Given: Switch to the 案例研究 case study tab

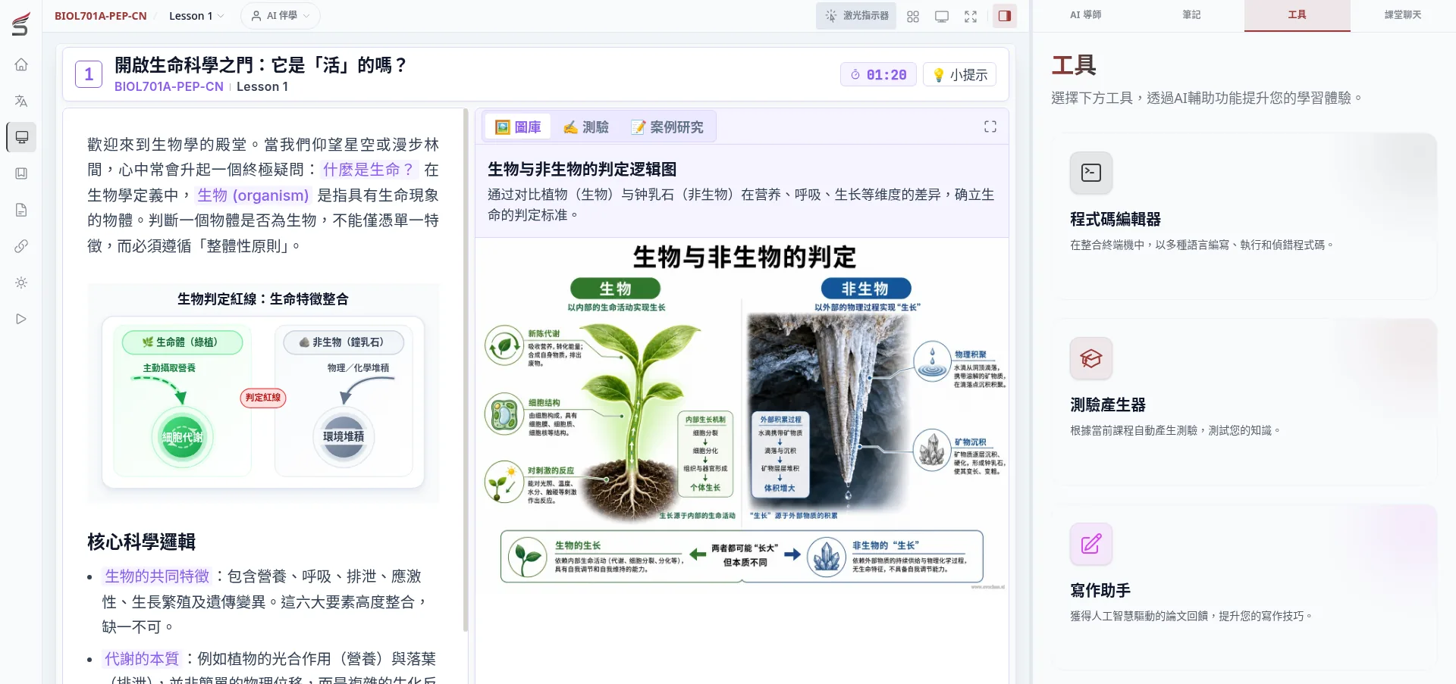Looking at the screenshot, I should (667, 127).
